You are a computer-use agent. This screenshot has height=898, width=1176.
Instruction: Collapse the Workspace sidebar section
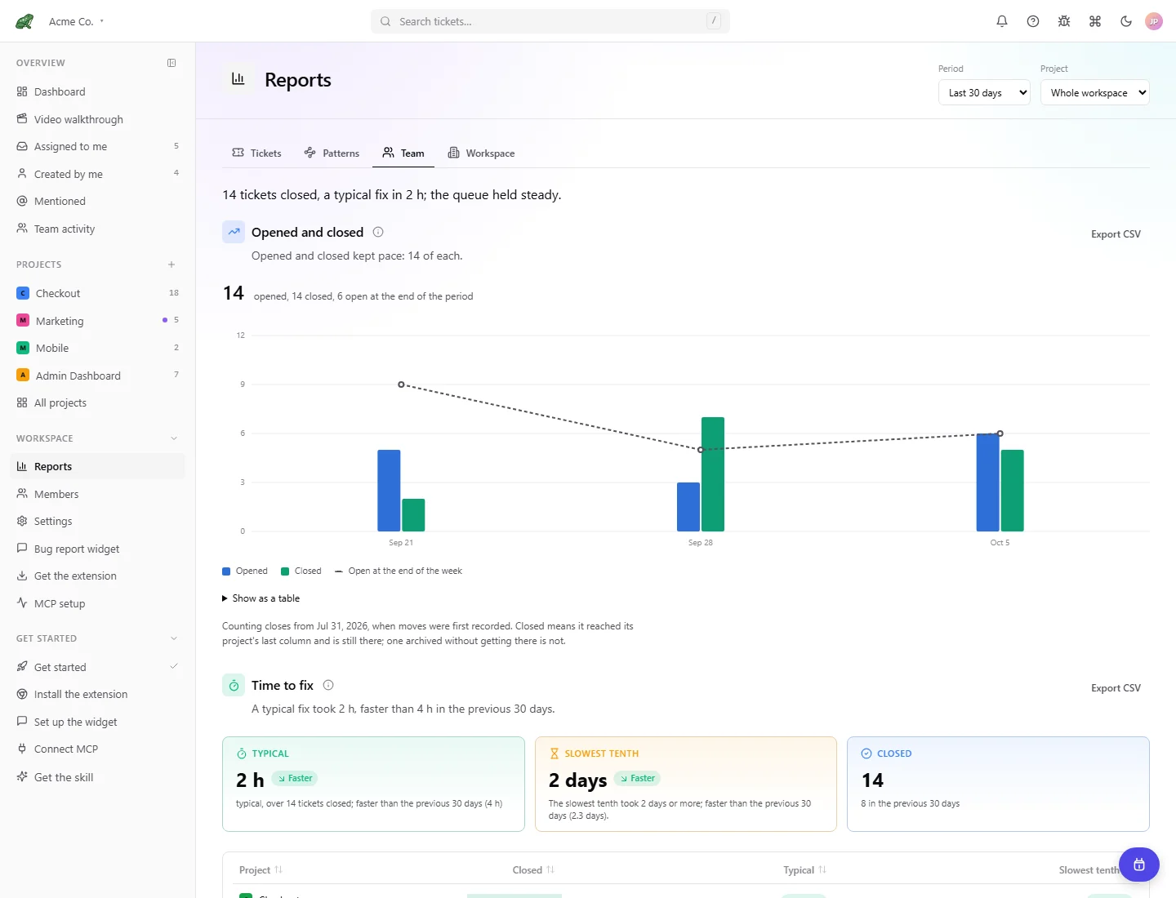point(174,438)
